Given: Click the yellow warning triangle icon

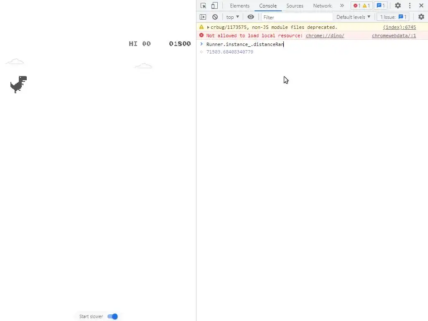Looking at the screenshot, I should pos(201,27).
